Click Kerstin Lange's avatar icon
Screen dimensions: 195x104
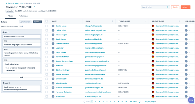click(x=53, y=26)
